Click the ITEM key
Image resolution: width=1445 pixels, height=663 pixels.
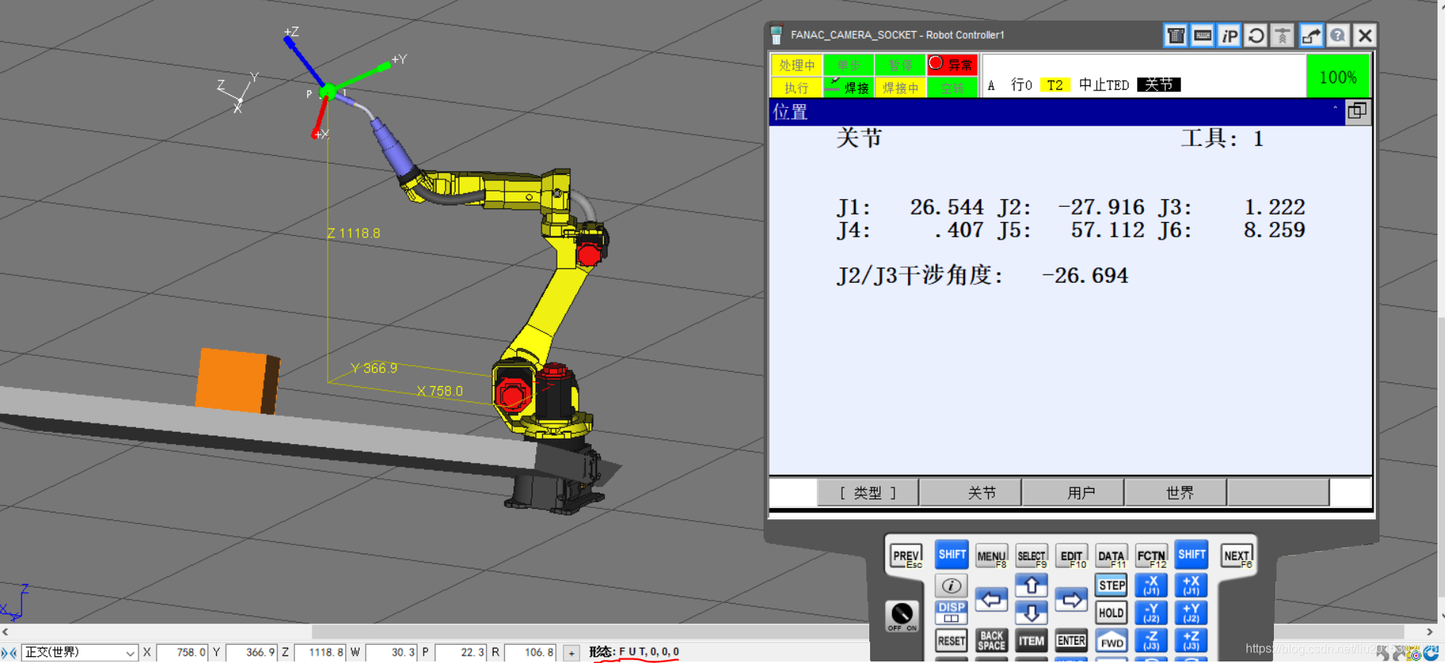(1031, 641)
